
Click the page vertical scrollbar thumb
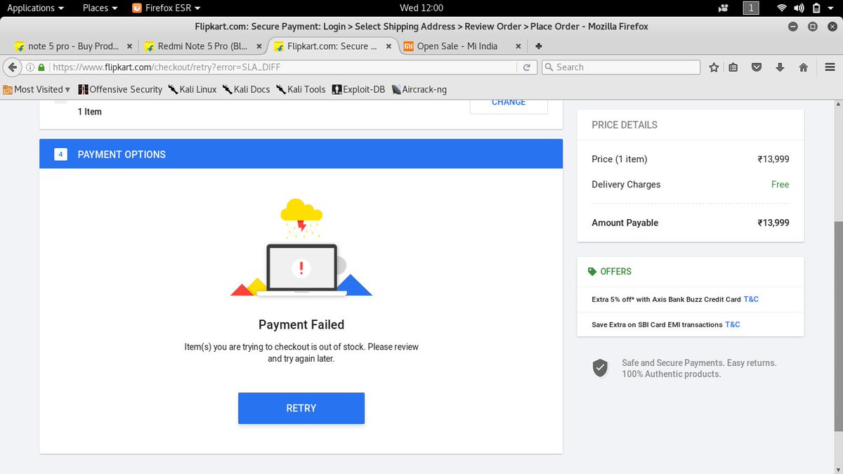tap(837, 327)
